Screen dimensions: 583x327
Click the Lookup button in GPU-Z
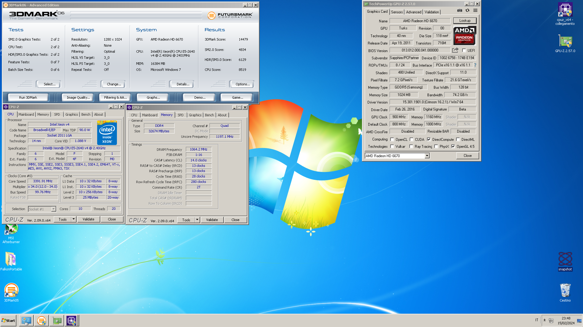465,21
